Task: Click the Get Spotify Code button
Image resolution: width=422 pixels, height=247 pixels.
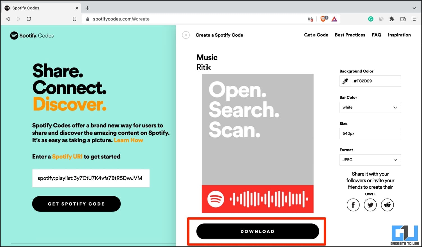Action: click(76, 204)
